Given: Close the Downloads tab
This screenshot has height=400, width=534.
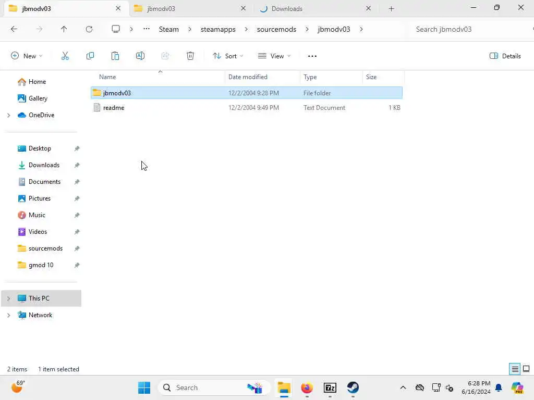Looking at the screenshot, I should coord(369,8).
